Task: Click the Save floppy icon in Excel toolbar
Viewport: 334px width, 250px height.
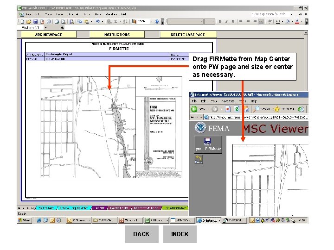Action: point(36,21)
